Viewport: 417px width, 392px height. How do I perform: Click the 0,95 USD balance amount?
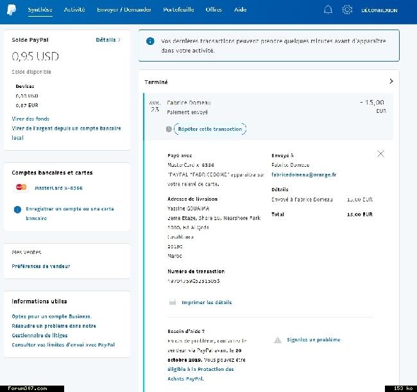pyautogui.click(x=35, y=56)
